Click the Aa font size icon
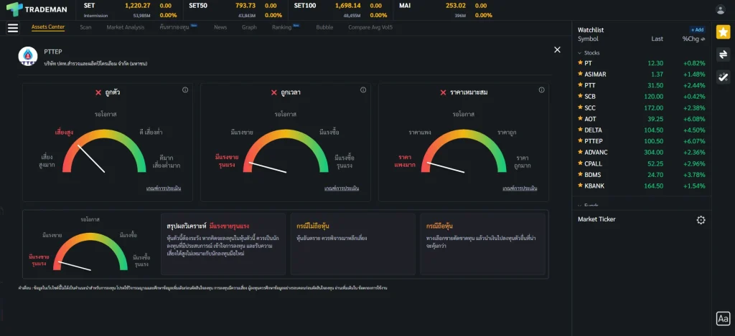The height and width of the screenshot is (336, 735). point(723,319)
